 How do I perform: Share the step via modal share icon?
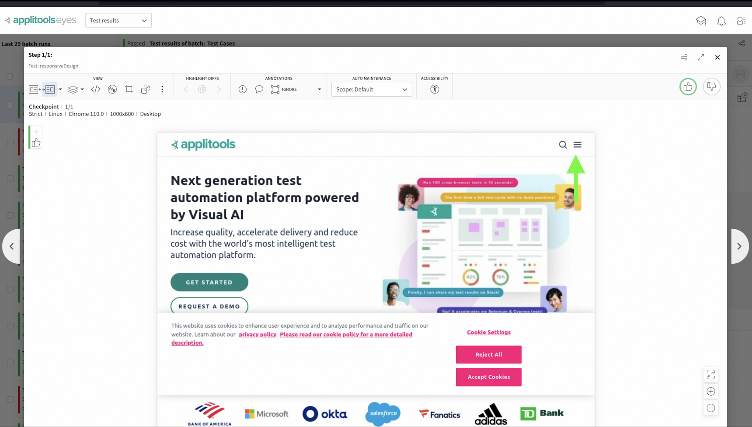(x=684, y=57)
